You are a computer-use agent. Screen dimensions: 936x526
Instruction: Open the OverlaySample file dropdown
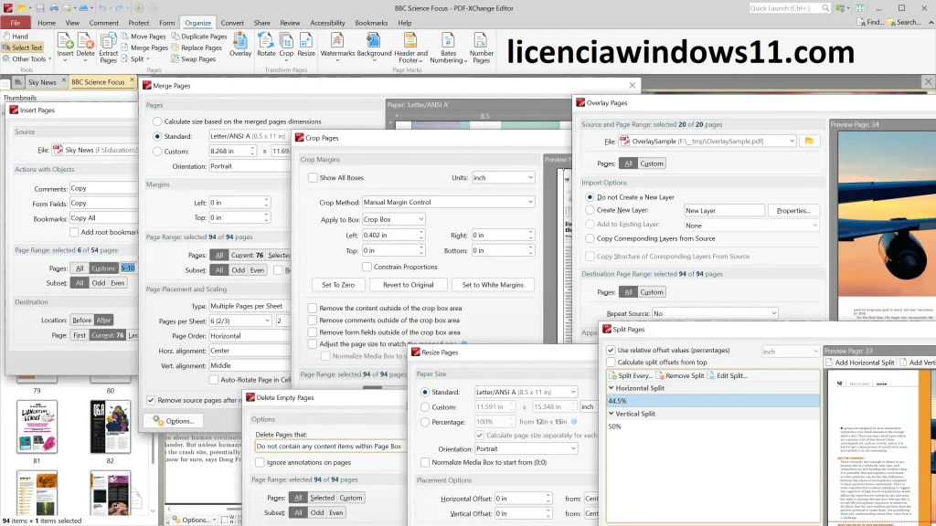pos(792,142)
